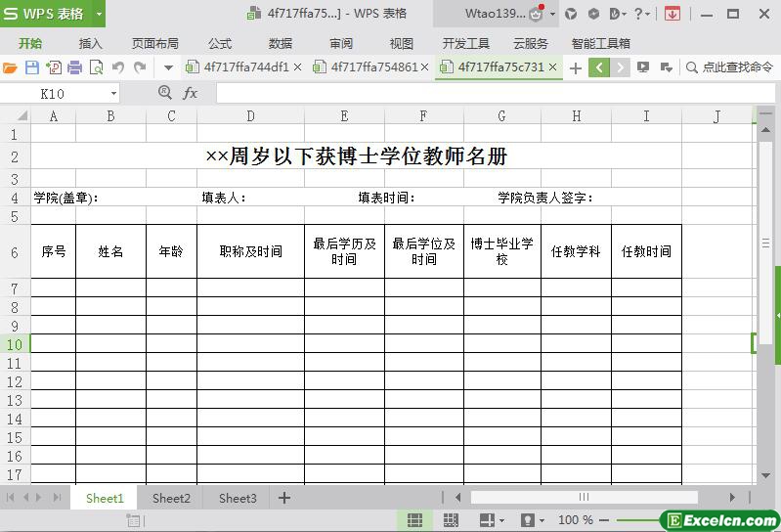Open the 页面布局 ribbon tab

coord(154,44)
